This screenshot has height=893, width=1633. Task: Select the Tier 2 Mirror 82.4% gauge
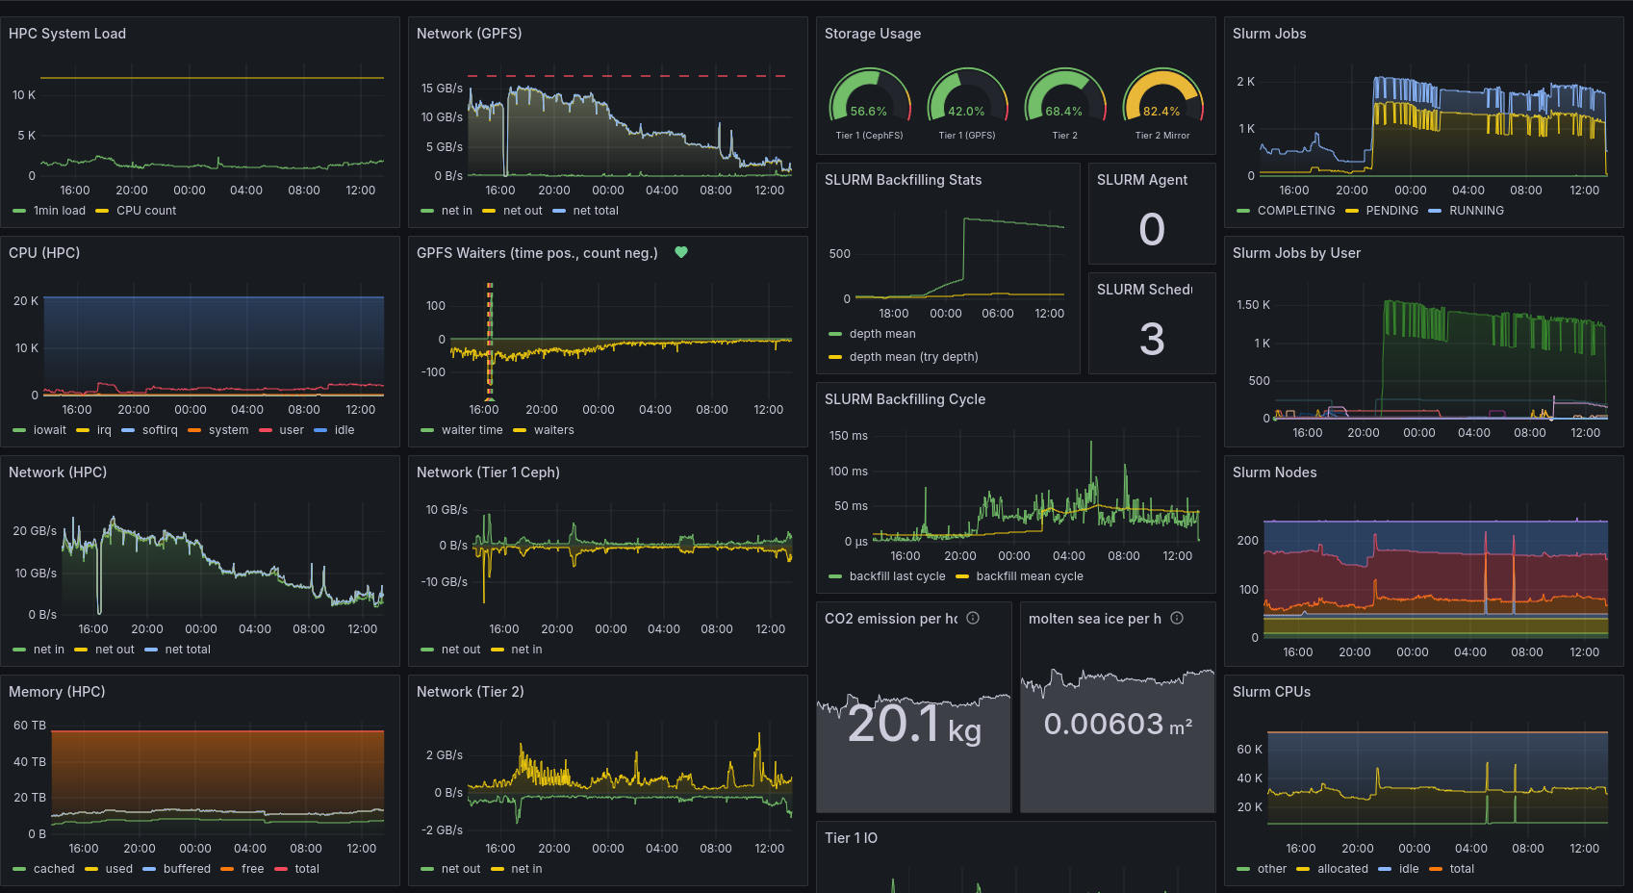[1162, 104]
